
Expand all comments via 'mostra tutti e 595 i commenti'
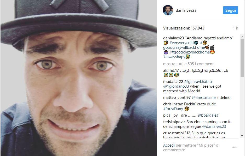click(x=189, y=64)
